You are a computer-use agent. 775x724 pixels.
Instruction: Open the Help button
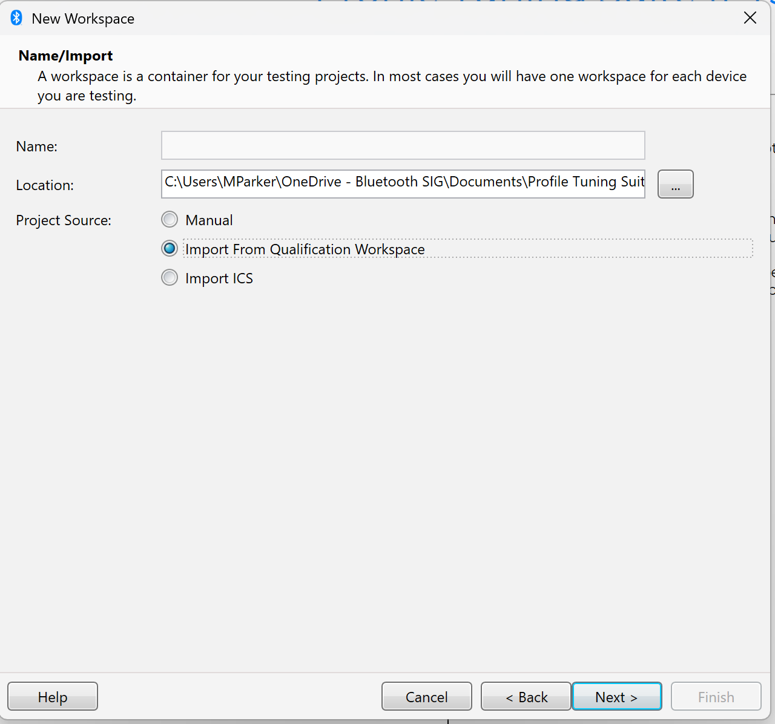click(x=53, y=697)
